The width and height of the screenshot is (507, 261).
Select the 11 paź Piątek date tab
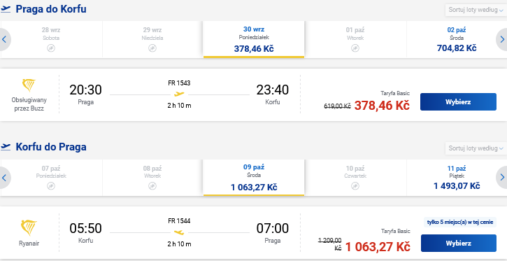[x=456, y=178]
